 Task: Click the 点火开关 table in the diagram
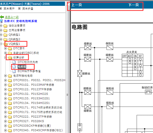[133, 65]
